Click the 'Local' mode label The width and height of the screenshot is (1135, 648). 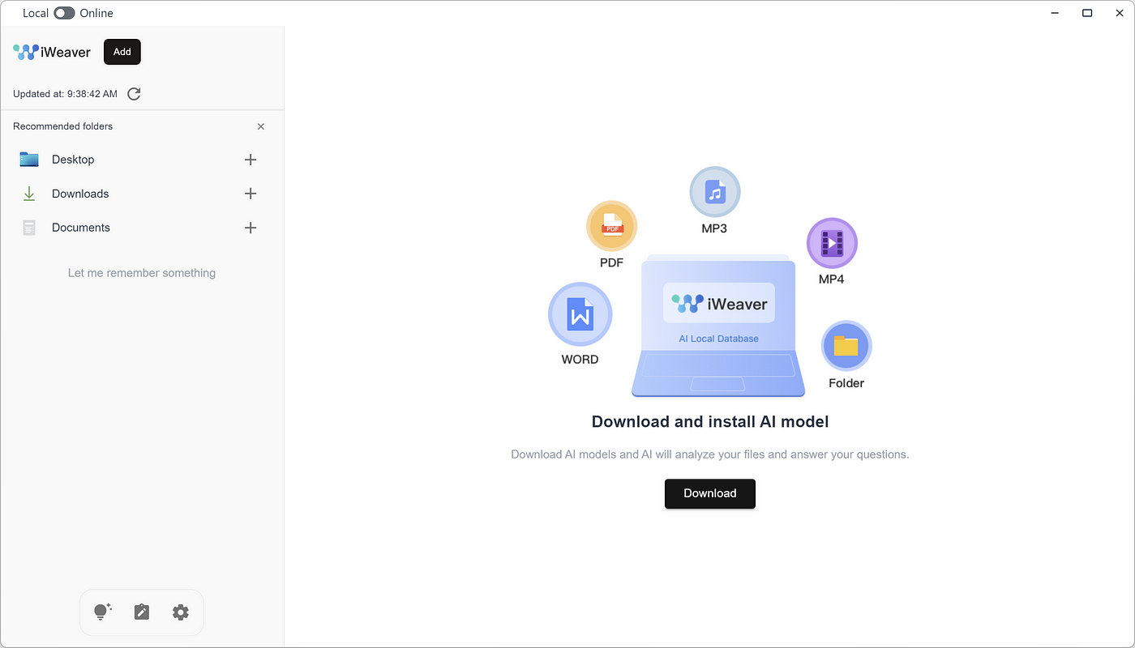36,13
